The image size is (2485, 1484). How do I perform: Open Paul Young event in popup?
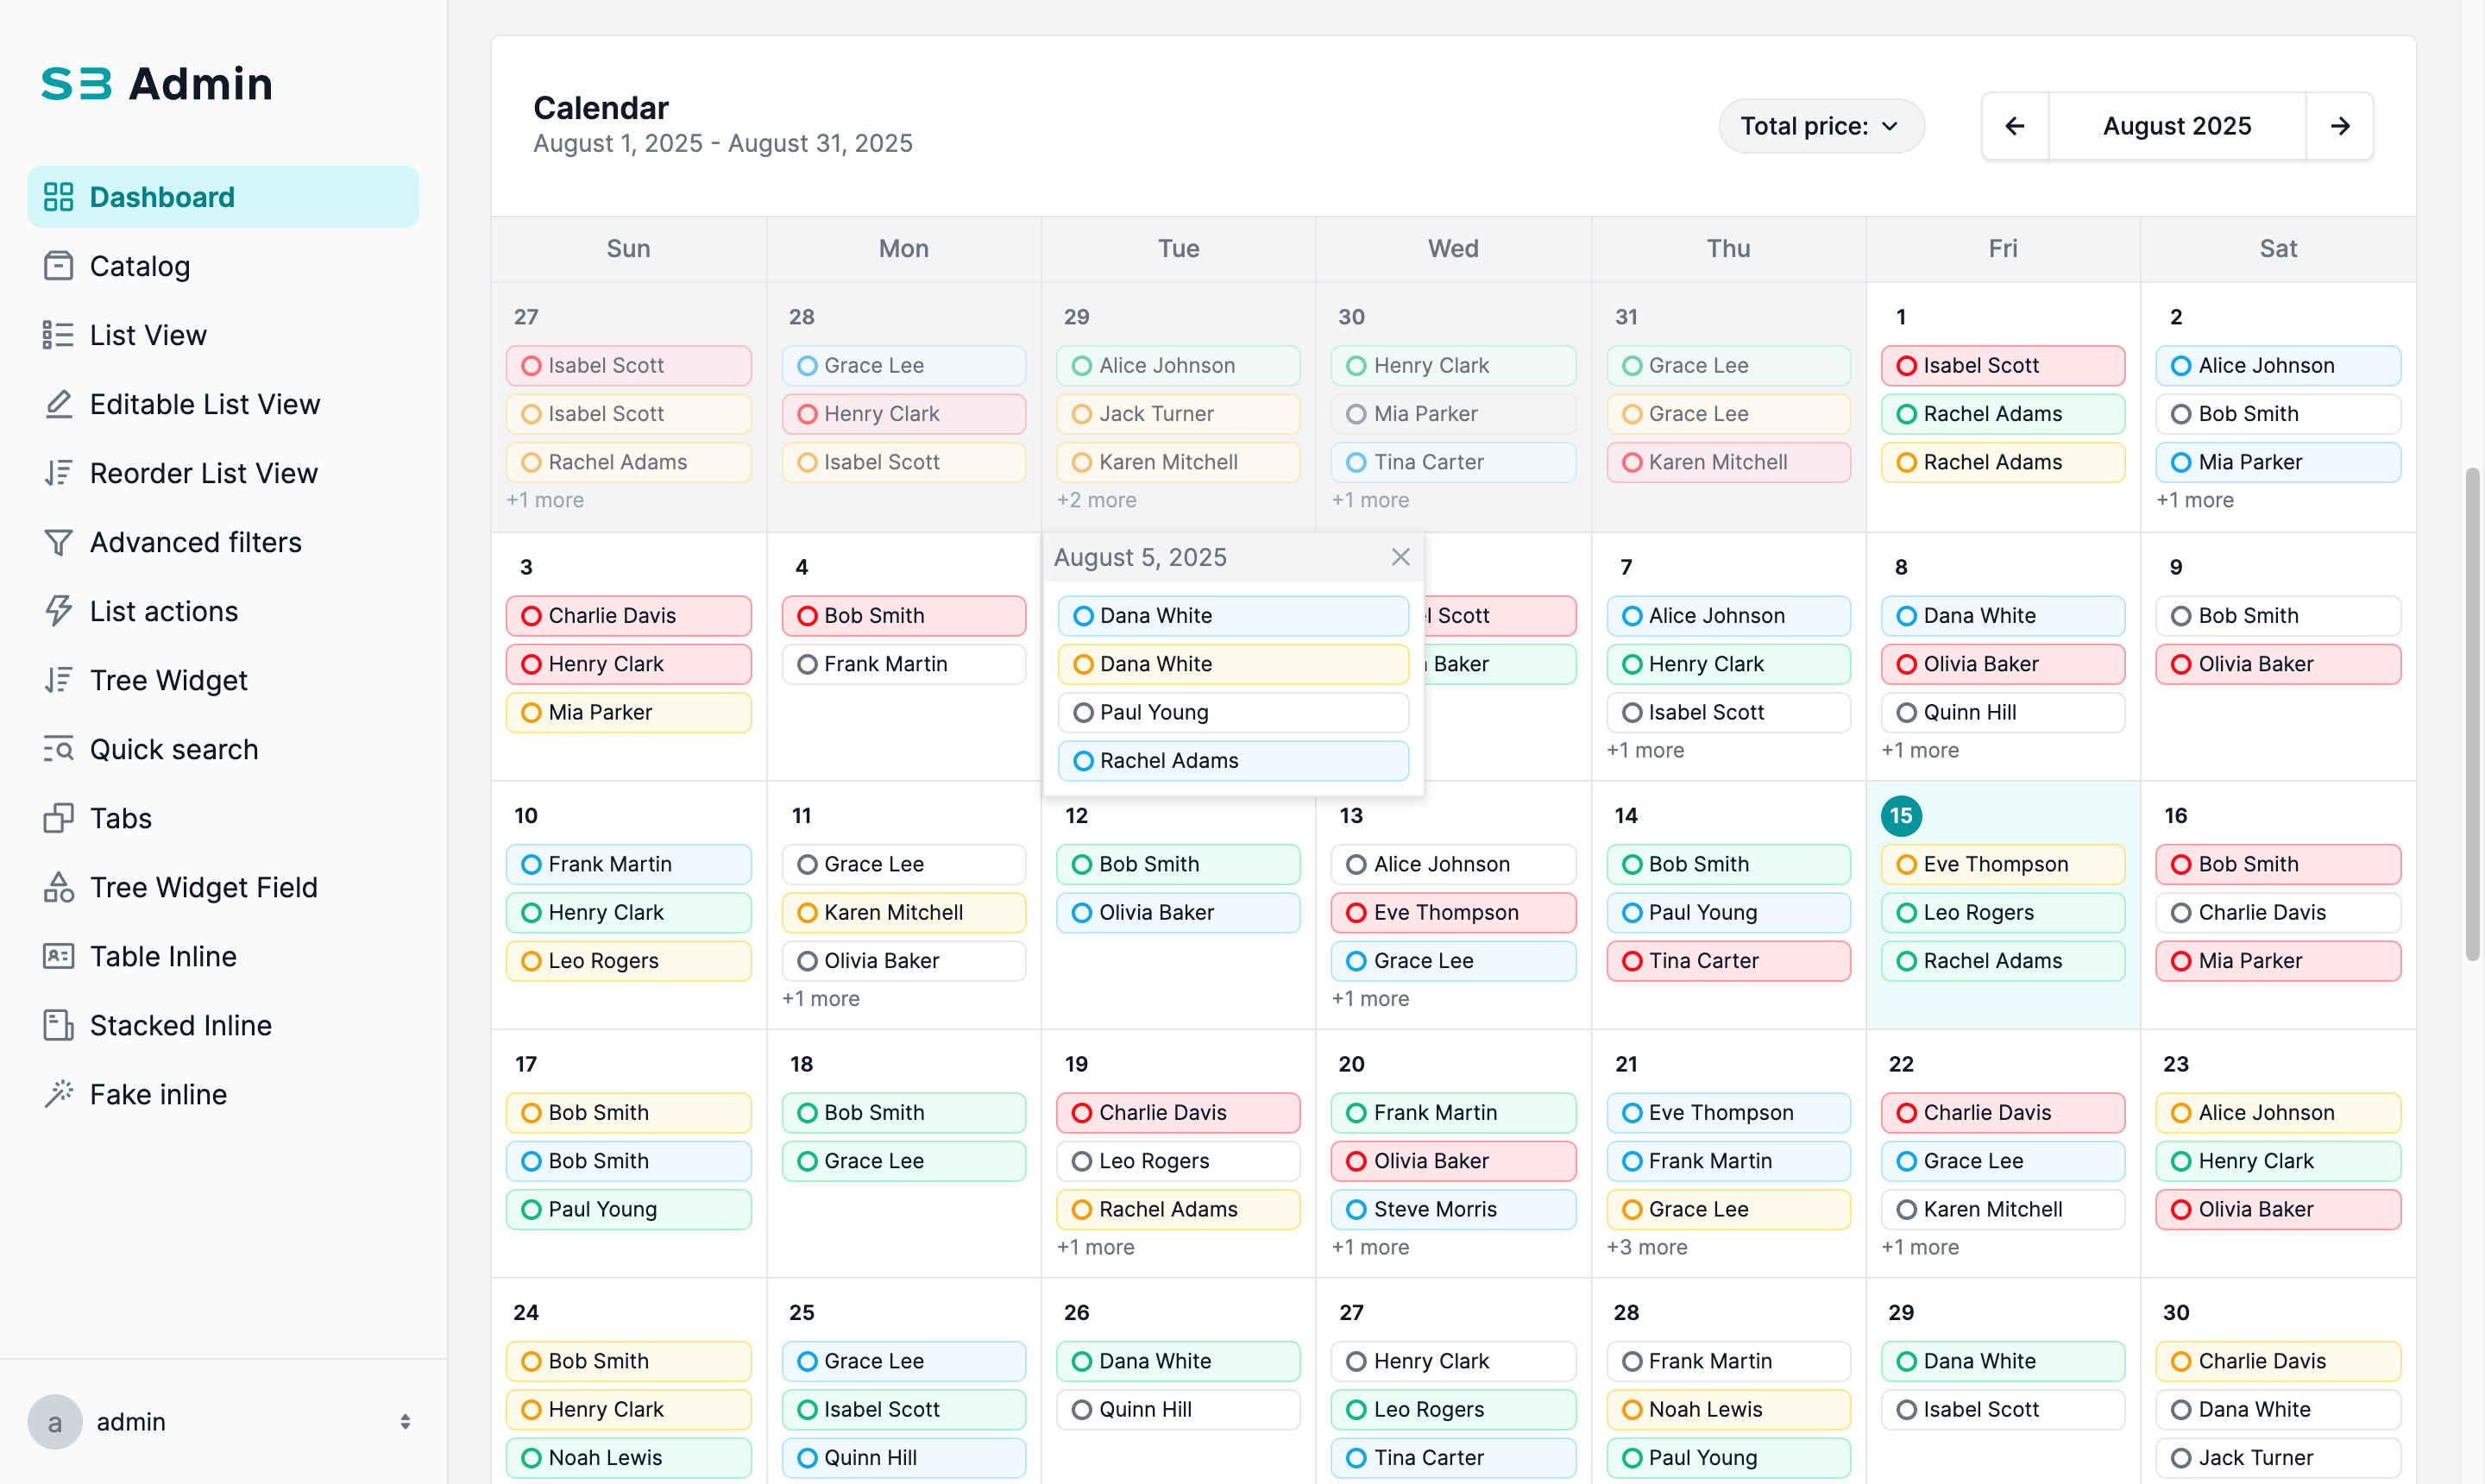pos(1232,712)
